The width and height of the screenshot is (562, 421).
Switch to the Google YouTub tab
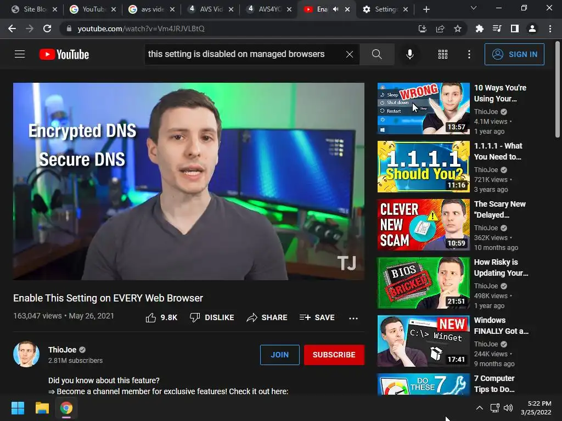pos(93,9)
